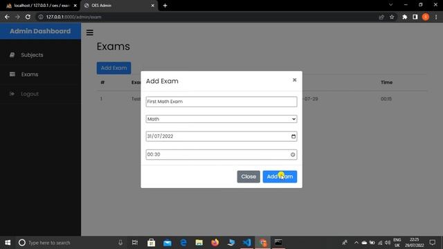
Task: Click the time field showing 00:30
Action: pos(221,154)
